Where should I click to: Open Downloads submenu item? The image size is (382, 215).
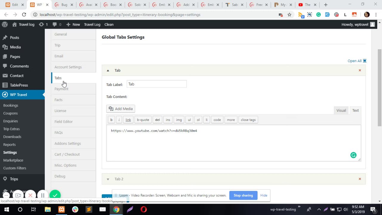(x=12, y=137)
